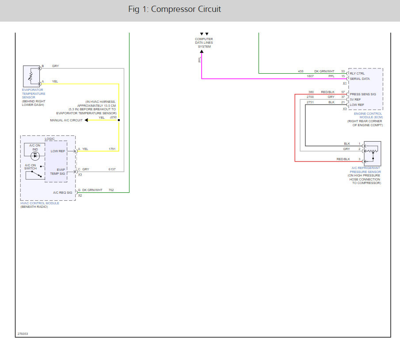Click the Manual A/C Circuit arrowhead
Screen dimensions: 400x342
tap(87, 120)
